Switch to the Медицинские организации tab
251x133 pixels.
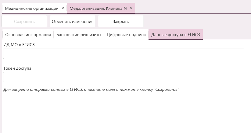coord(32,8)
